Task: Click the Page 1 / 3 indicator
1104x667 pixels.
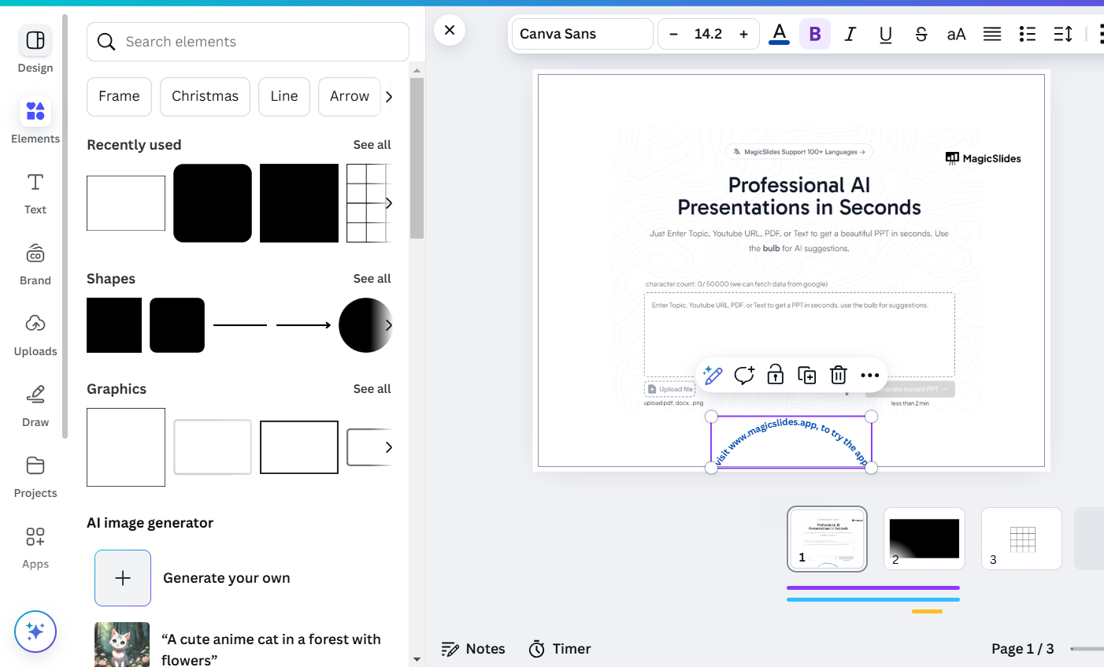Action: [x=1022, y=649]
